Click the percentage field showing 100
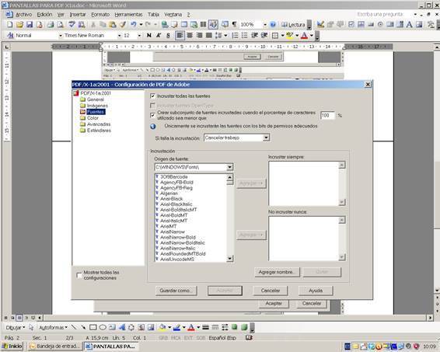The height and width of the screenshot is (352, 440). (327, 115)
